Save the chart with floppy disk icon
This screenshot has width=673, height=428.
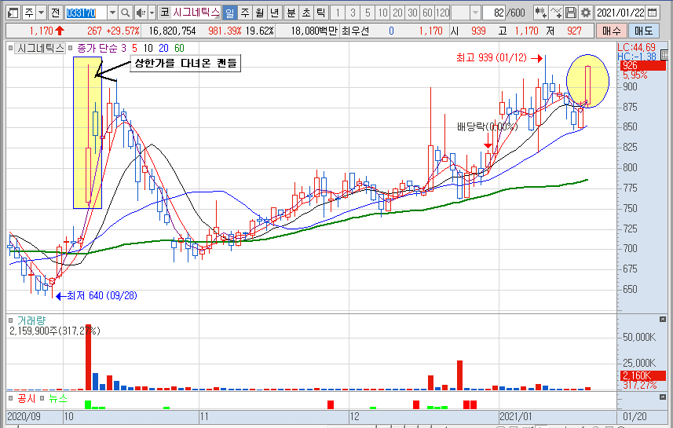coord(571,13)
